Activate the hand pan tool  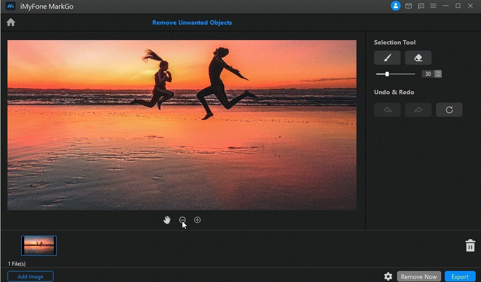pos(167,220)
